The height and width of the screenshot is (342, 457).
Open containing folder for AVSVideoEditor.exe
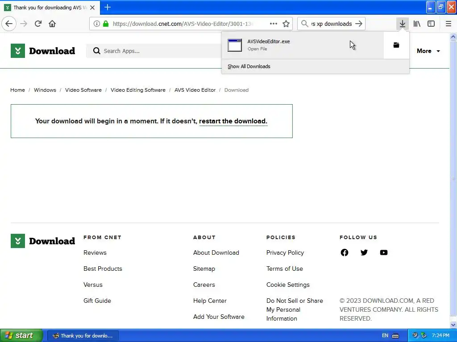396,45
